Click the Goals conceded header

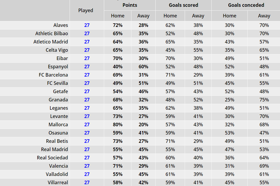(x=246, y=5)
